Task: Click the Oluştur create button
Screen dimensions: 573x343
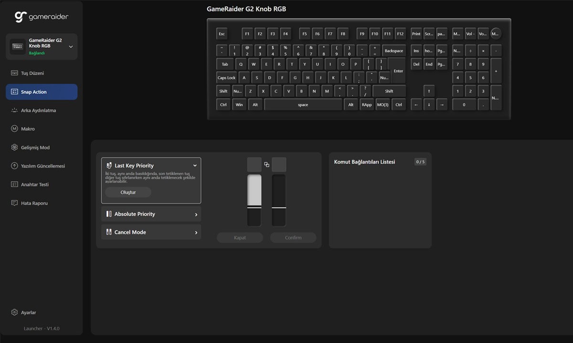Action: tap(128, 192)
